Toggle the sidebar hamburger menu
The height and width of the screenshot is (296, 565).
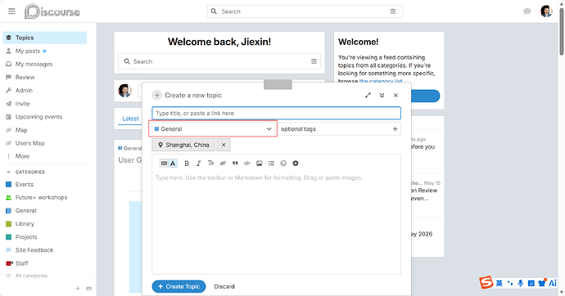(11, 11)
